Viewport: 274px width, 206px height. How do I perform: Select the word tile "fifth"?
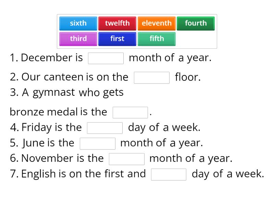point(157,39)
